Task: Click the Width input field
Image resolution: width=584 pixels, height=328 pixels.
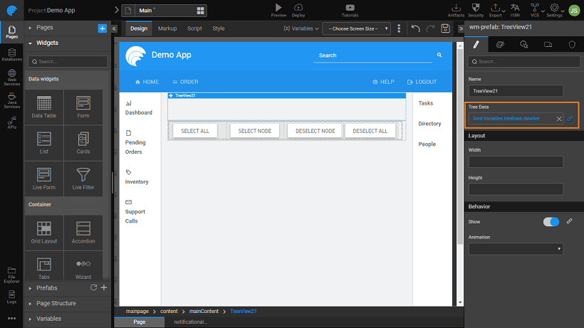Action: point(516,162)
